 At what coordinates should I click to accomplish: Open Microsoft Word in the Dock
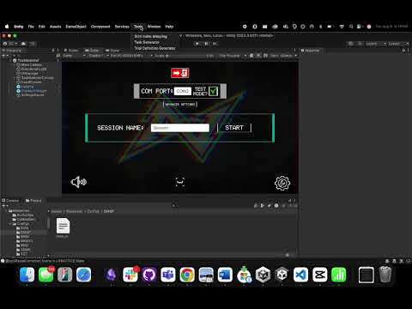[x=225, y=275]
